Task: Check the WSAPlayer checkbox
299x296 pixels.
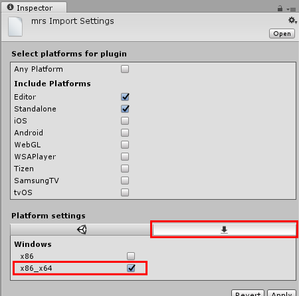Action: (x=125, y=157)
